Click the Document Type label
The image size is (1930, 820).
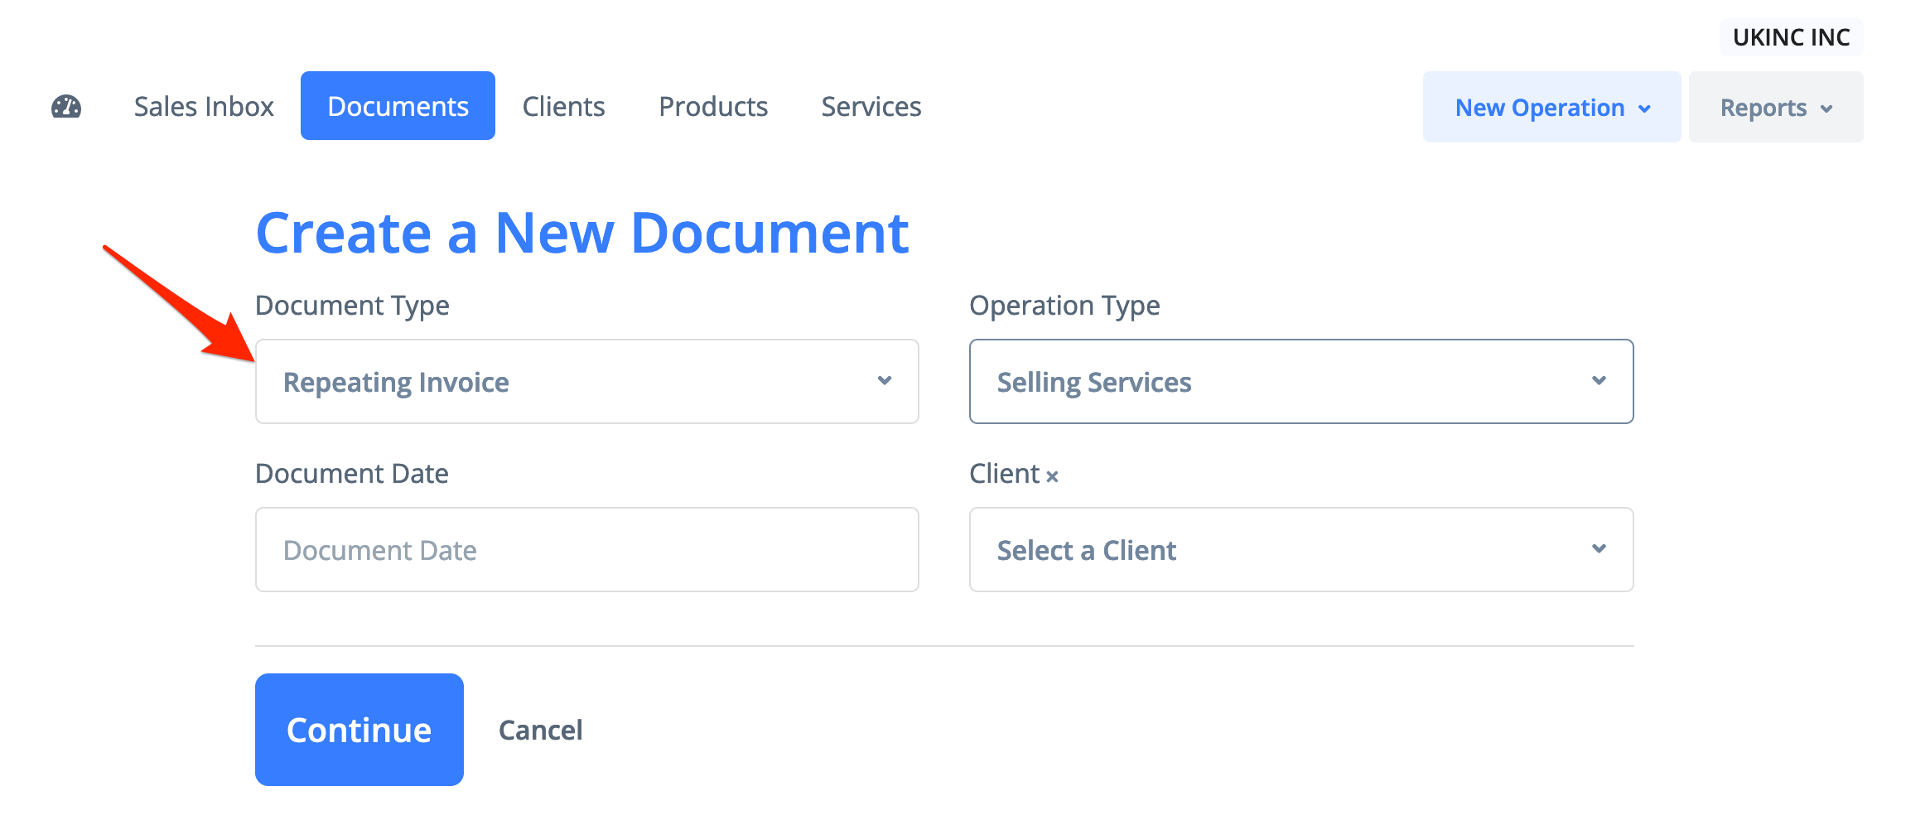tap(352, 306)
